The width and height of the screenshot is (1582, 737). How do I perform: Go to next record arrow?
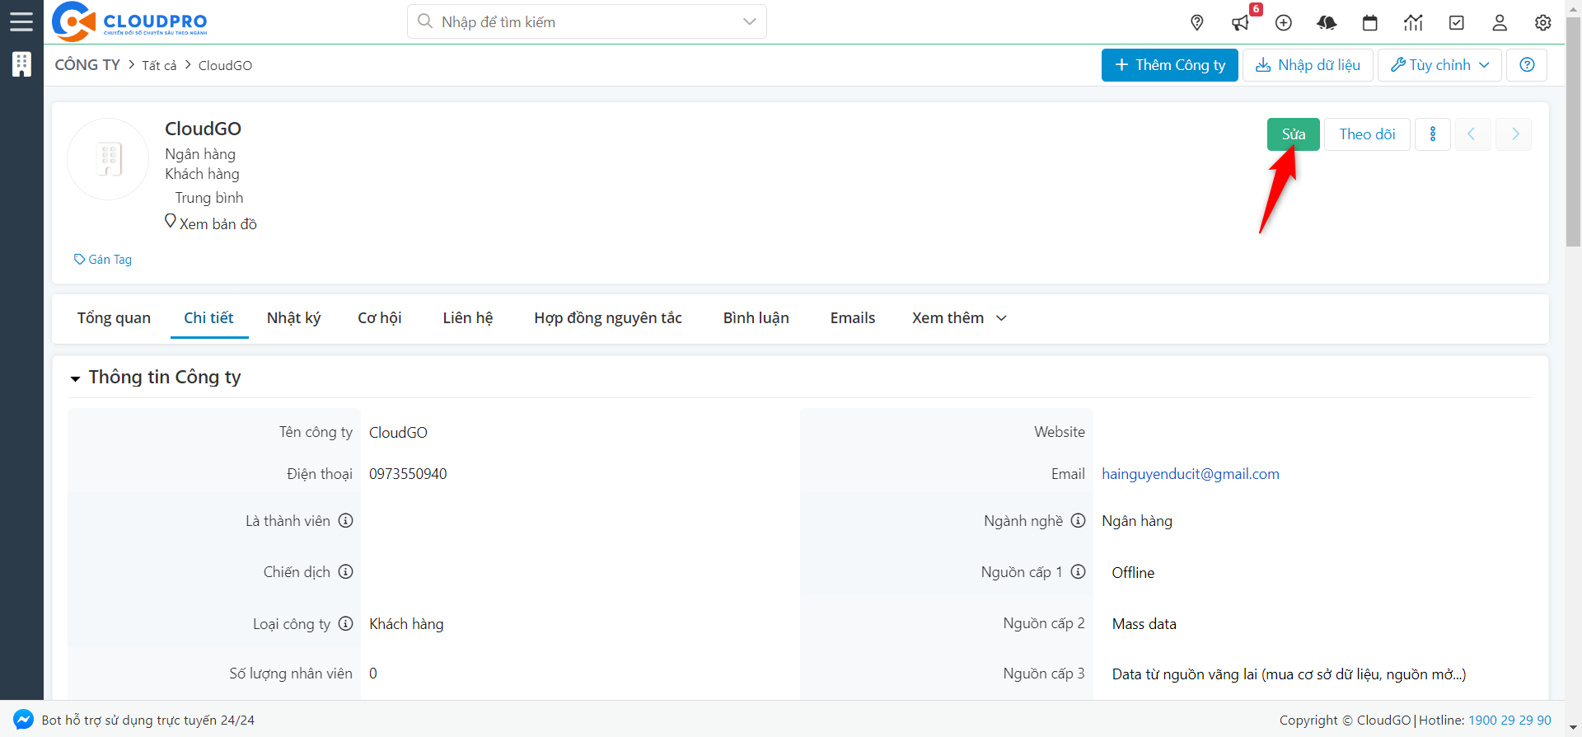(1514, 134)
